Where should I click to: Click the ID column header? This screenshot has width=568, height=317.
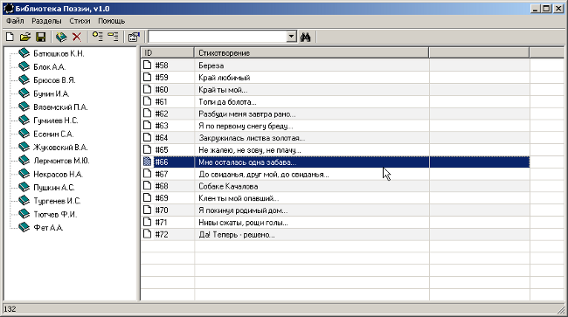click(168, 52)
